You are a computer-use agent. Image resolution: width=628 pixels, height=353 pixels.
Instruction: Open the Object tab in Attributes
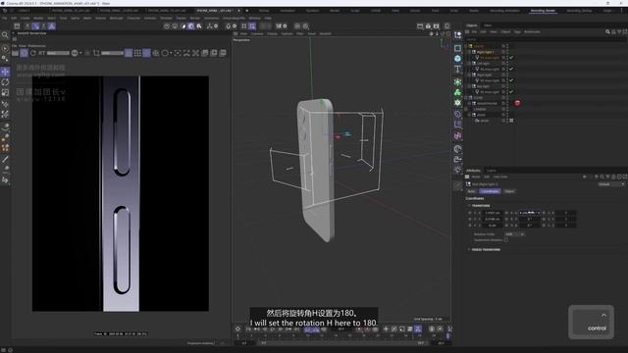(509, 191)
